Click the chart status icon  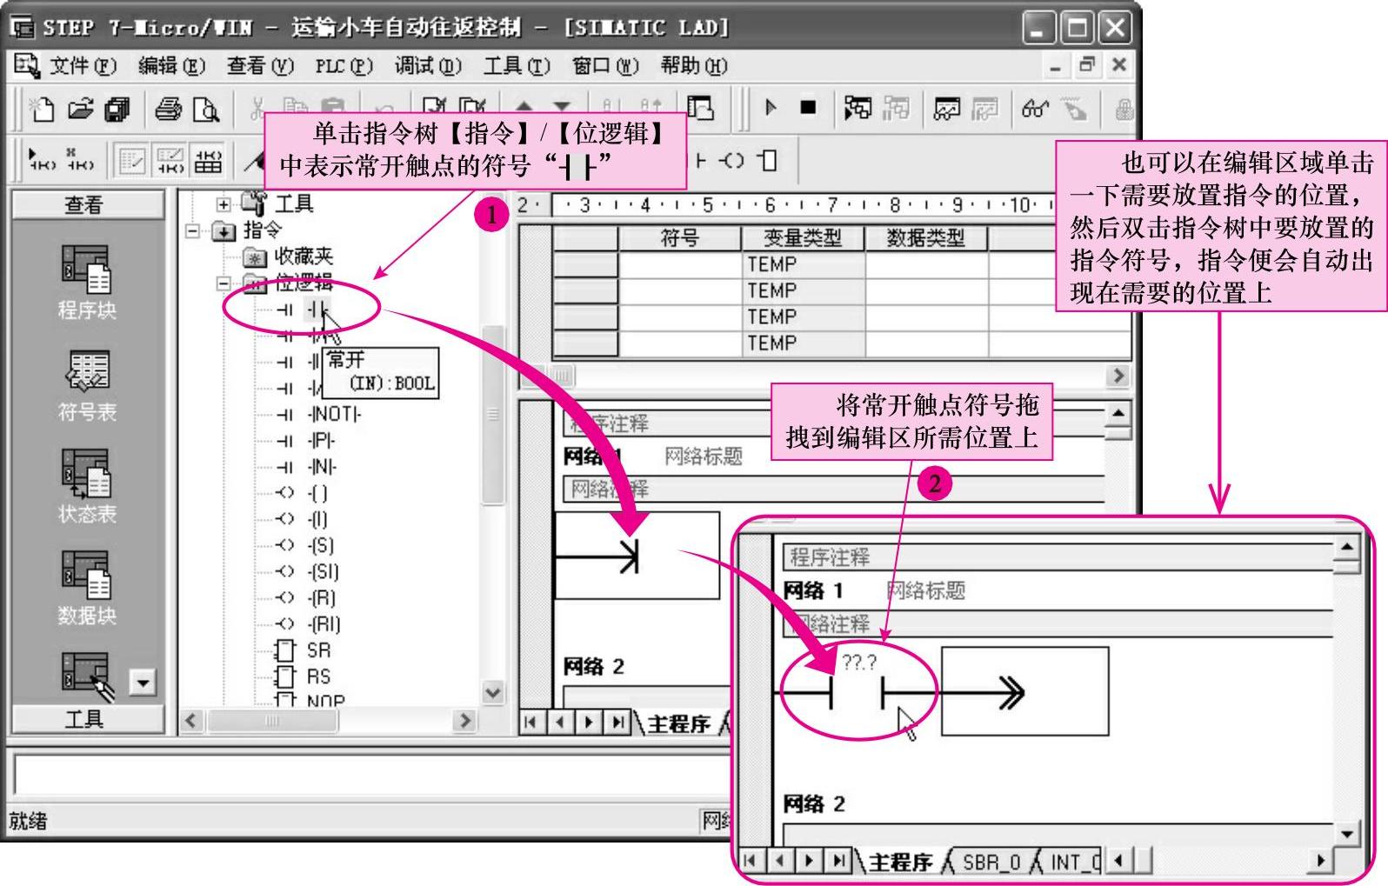[946, 109]
